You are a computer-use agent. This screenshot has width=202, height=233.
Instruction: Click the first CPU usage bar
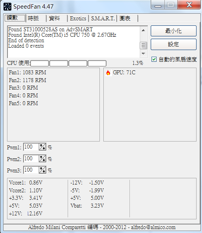40,63
